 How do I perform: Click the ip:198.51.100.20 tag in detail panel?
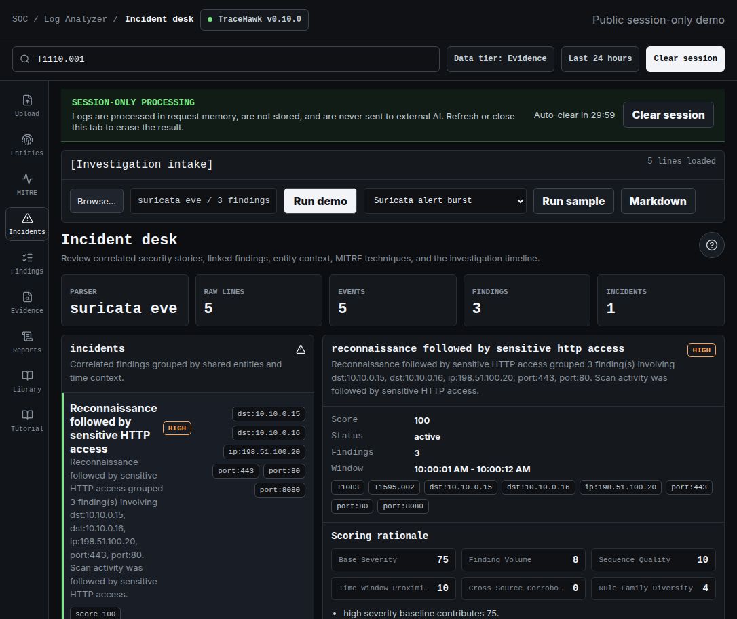[620, 487]
